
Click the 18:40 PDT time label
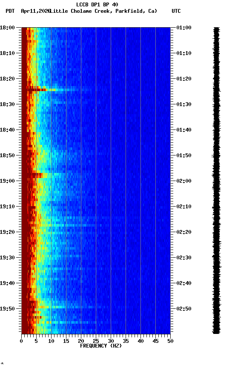[7, 130]
